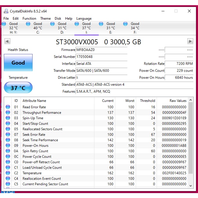Viewport: 198px width, 198px height.
Task: Click the Standard field ATA8-ACS
Action: coord(135,85)
